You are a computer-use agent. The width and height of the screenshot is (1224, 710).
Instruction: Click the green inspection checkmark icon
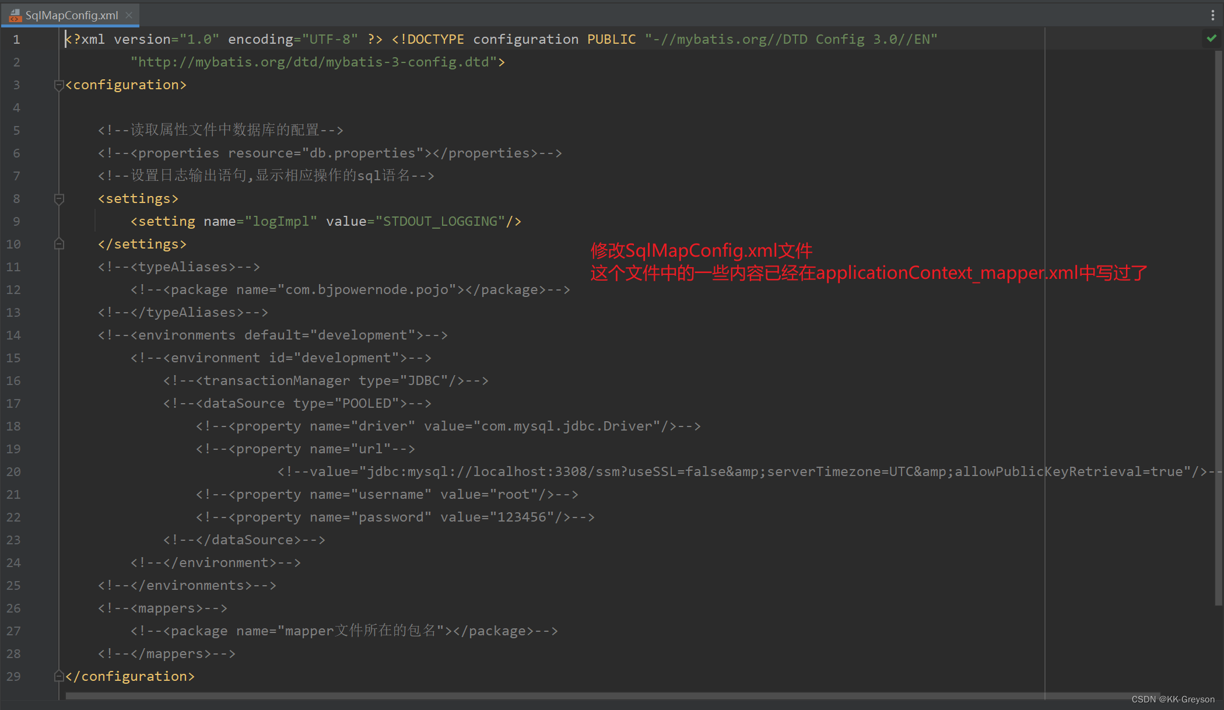click(1211, 39)
